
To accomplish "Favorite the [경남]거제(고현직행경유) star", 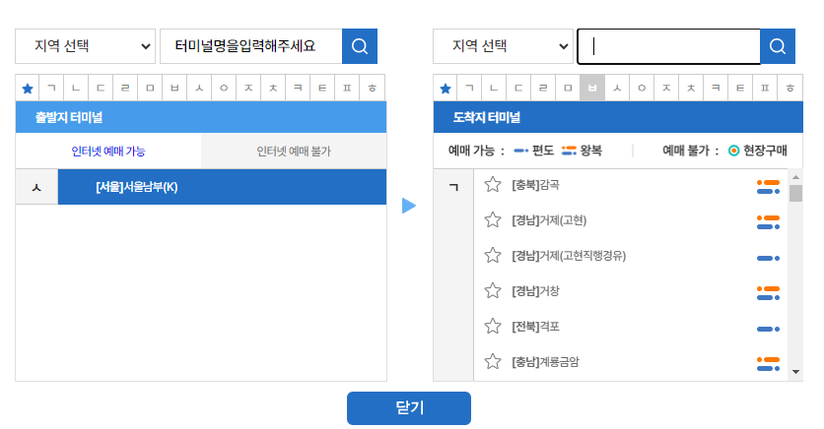I will click(493, 256).
